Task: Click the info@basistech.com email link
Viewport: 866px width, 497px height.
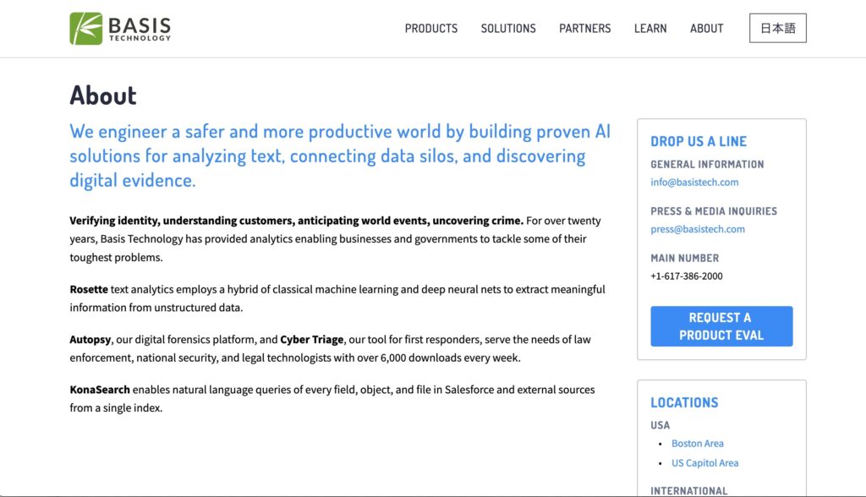Action: [694, 182]
